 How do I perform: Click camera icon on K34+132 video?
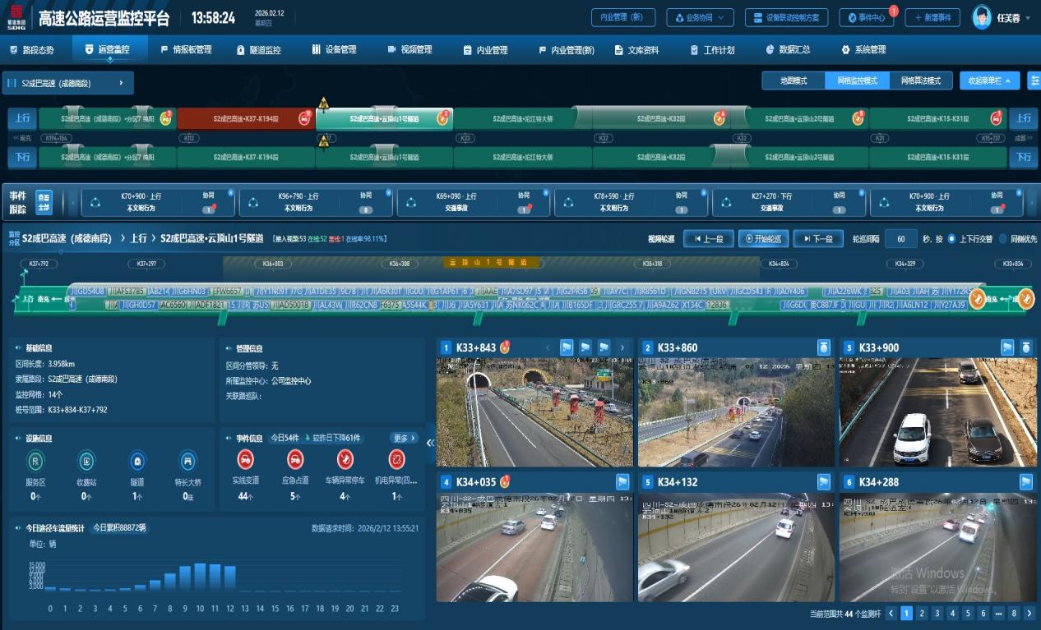pos(823,482)
